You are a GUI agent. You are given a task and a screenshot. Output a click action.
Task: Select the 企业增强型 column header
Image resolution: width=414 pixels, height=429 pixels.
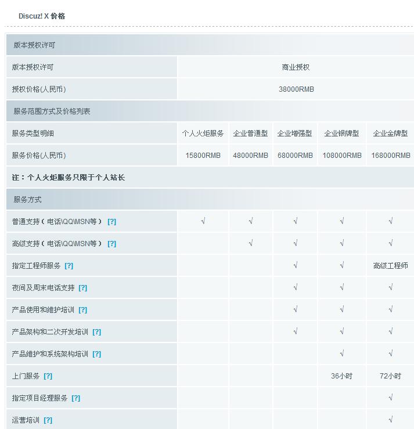click(295, 134)
